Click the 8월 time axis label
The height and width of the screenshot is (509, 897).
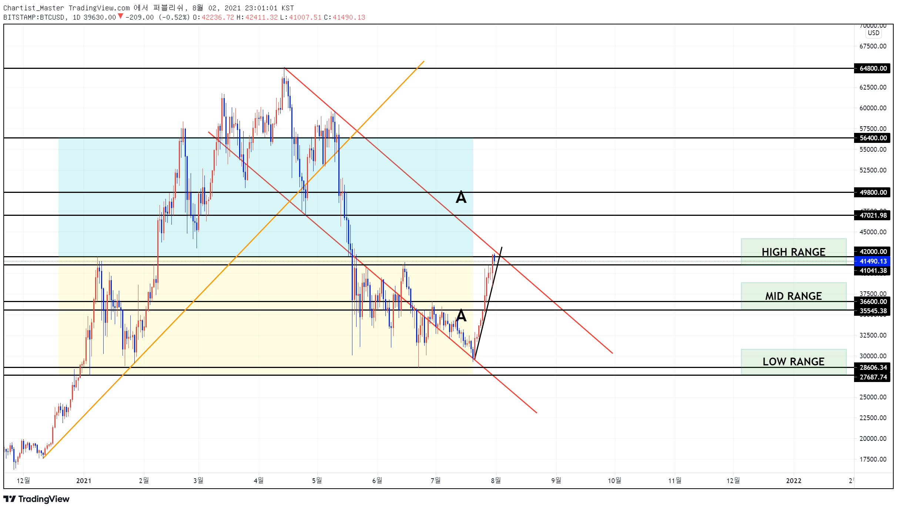pyautogui.click(x=496, y=480)
